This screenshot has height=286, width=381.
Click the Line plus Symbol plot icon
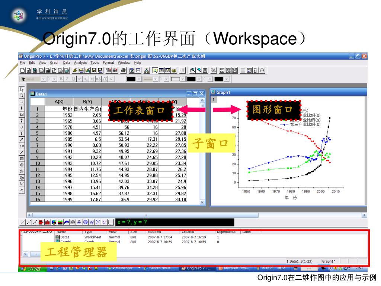(35, 222)
